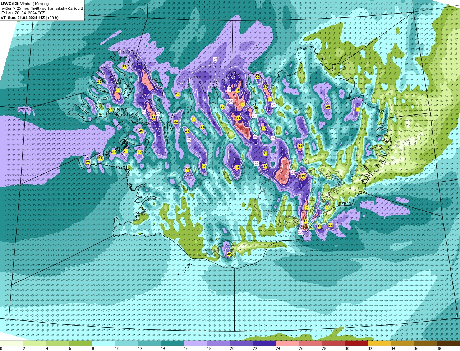The image size is (460, 351).
Task: Click the '8' tick label on color scale
Action: (x=93, y=348)
